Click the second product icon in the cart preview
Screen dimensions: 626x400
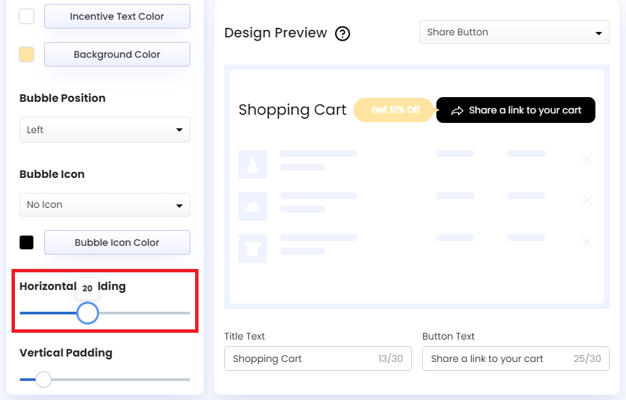point(253,206)
